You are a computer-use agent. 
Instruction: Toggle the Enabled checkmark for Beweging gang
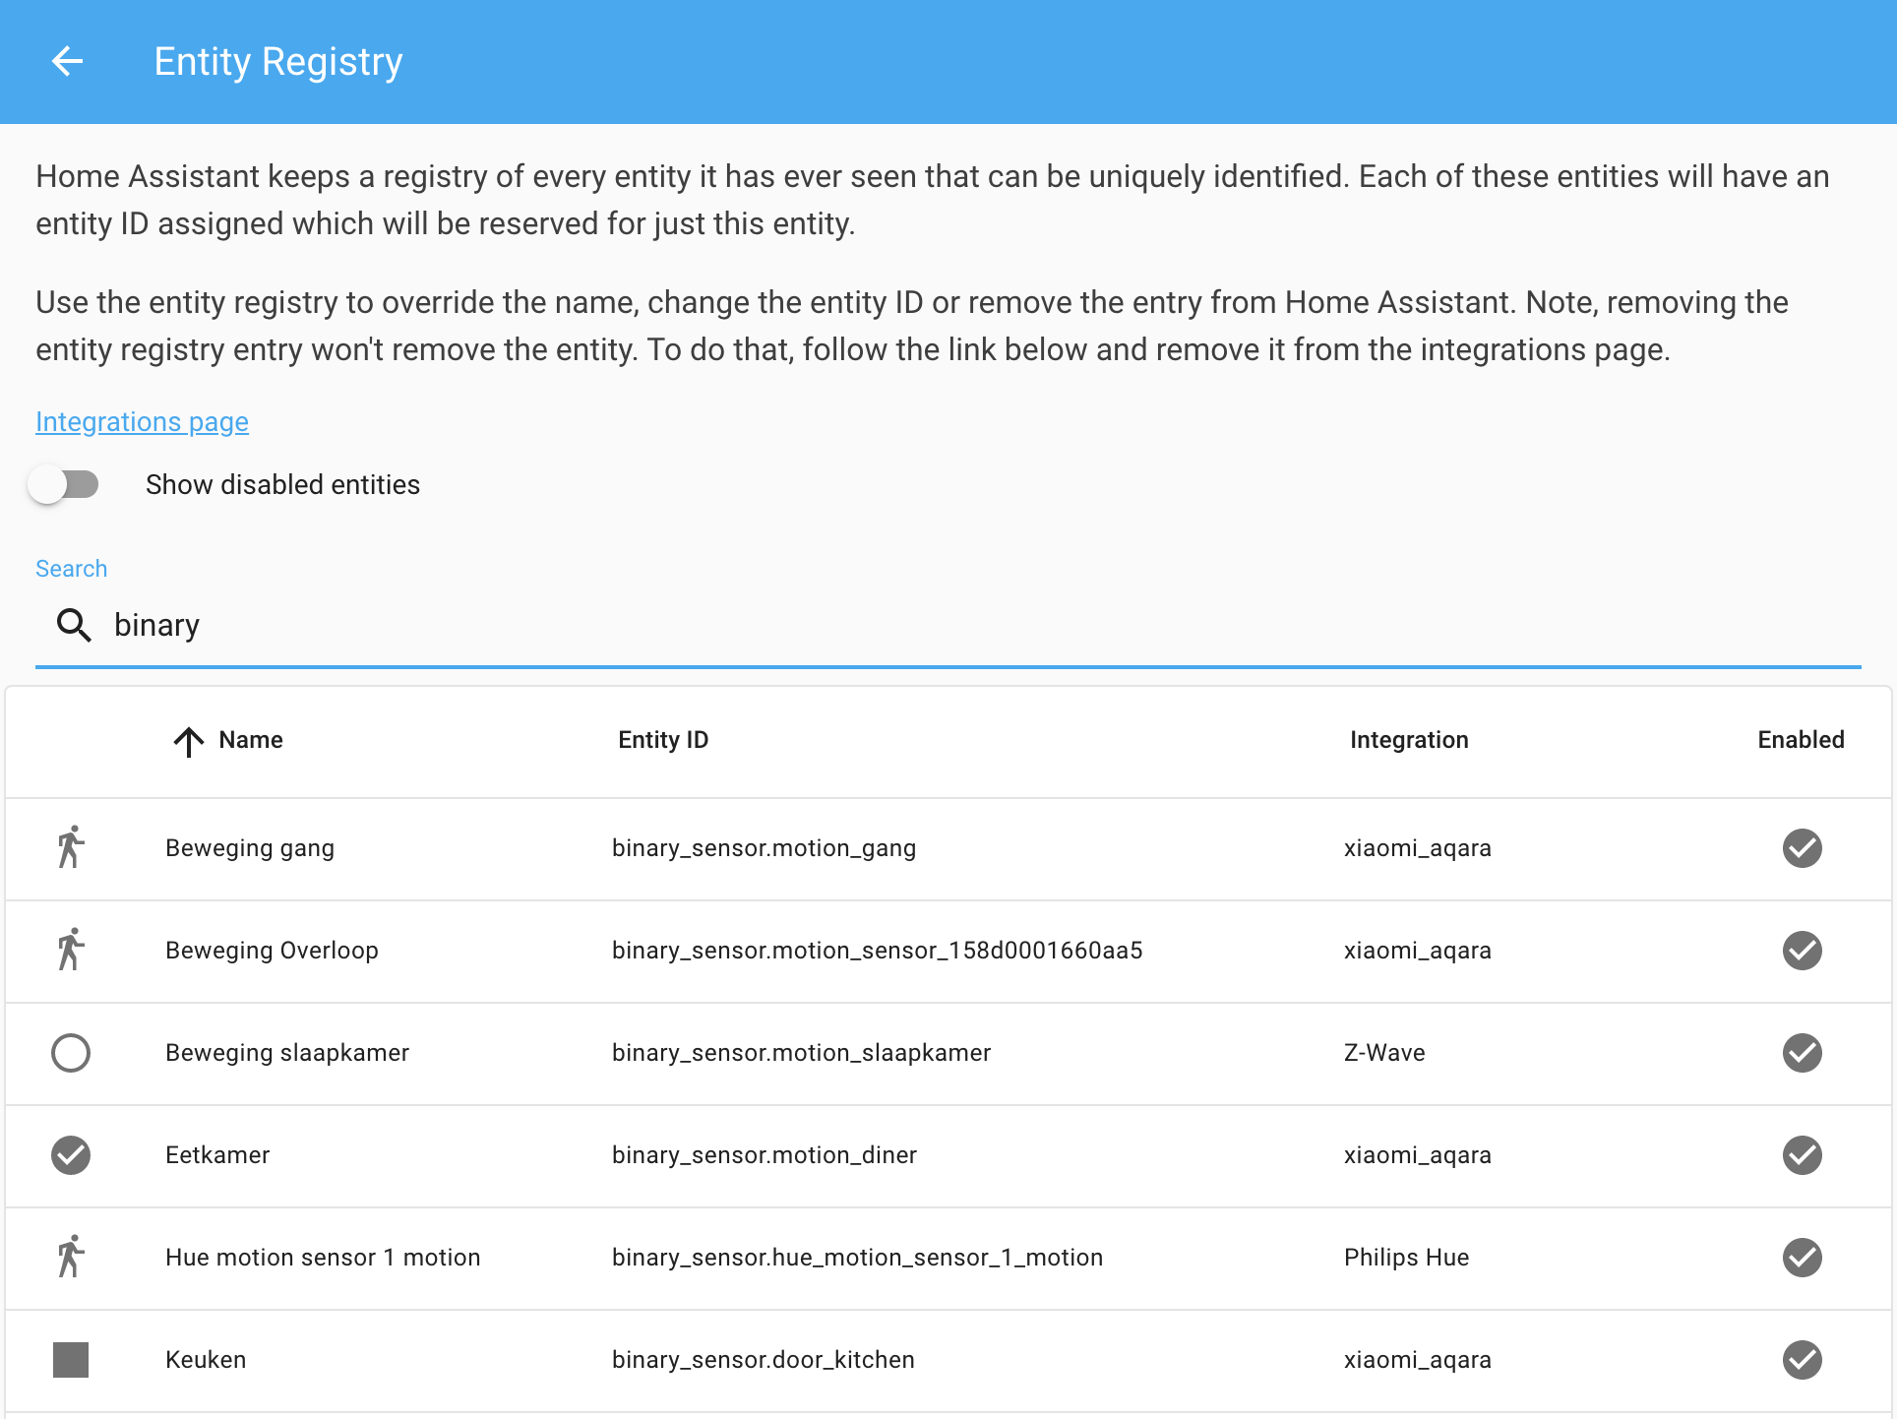coord(1802,847)
